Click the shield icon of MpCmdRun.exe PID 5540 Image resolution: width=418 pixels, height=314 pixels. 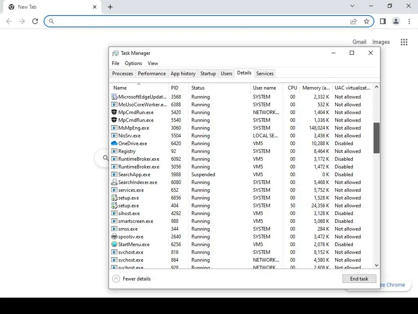114,120
